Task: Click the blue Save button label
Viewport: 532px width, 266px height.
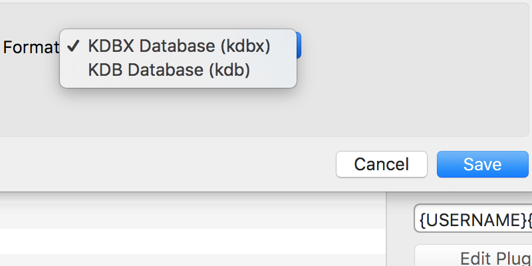Action: 483,164
